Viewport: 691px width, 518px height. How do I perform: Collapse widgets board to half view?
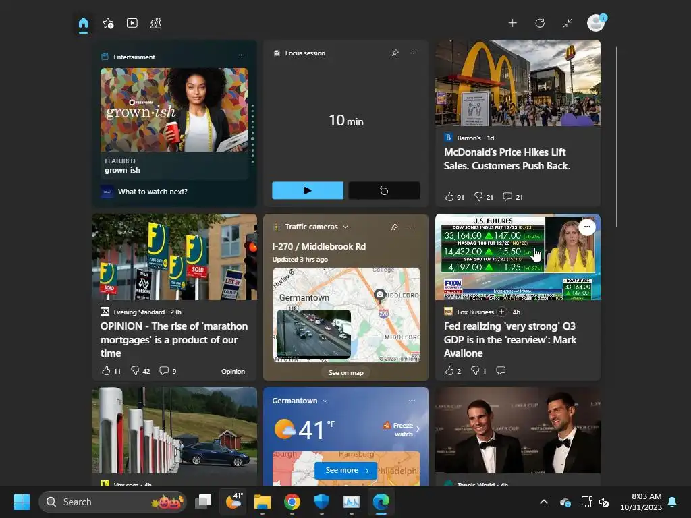pos(568,23)
